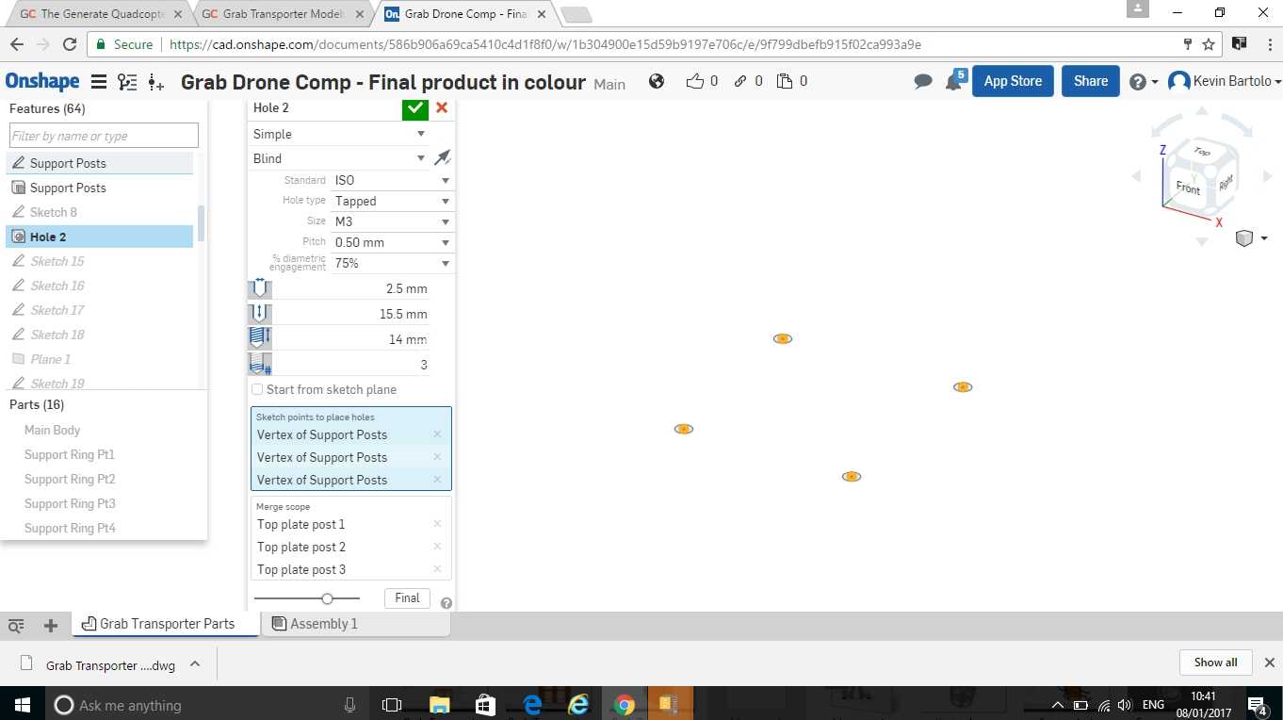Viewport: 1283px width, 720px height.
Task: Click the Onshape logo
Action: coord(42,81)
